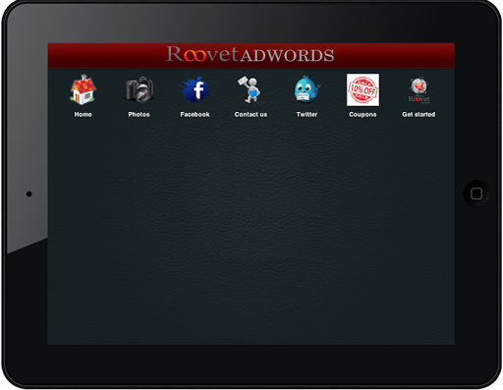Screen dimensions: 503x390
Task: Click the Photos label
Action: (139, 114)
